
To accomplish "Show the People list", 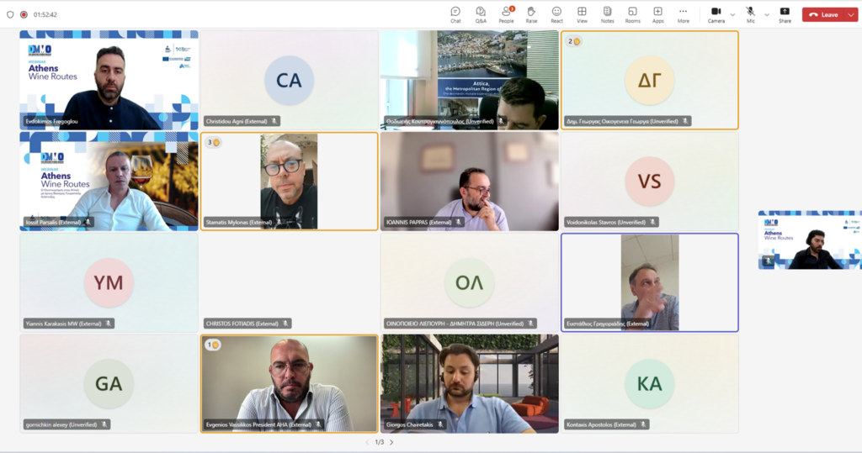I will 506,15.
